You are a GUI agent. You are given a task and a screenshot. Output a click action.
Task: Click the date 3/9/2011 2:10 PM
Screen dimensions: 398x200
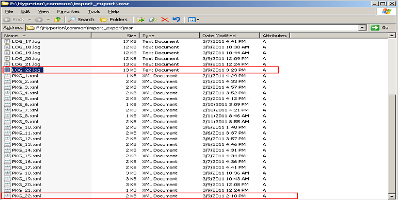pyautogui.click(x=224, y=196)
